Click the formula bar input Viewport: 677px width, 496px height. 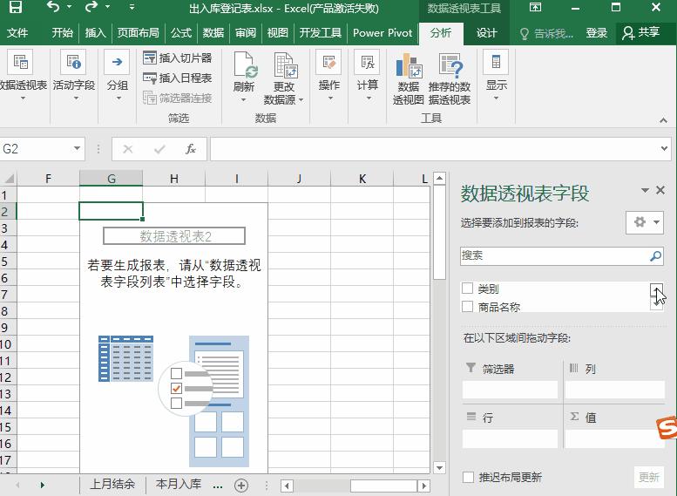pyautogui.click(x=434, y=149)
